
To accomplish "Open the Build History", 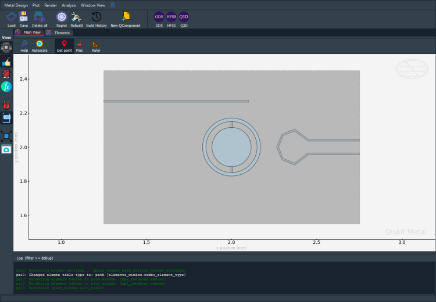I will [97, 19].
